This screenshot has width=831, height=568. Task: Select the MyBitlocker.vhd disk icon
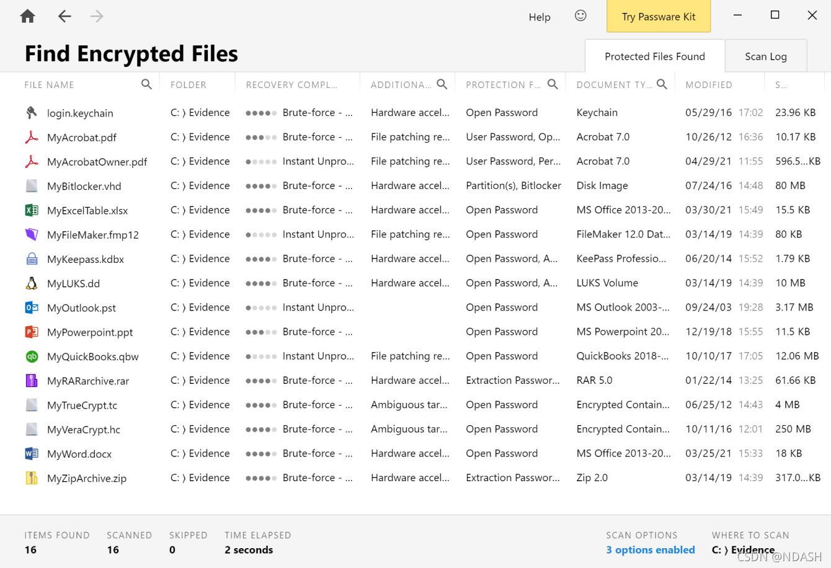(31, 185)
